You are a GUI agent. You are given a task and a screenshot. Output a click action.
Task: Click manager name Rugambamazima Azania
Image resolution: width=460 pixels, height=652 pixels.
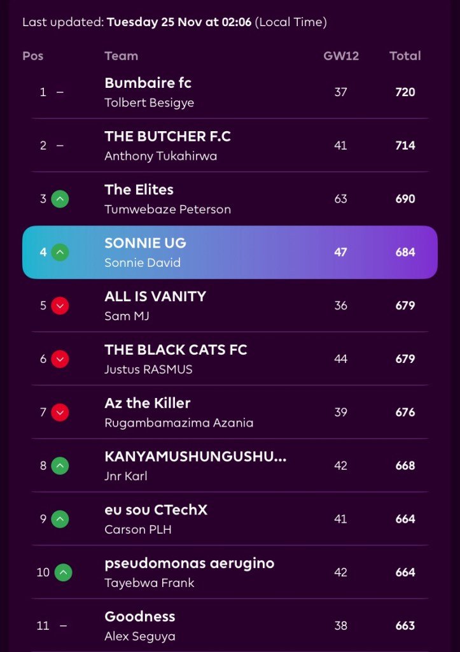coord(179,423)
